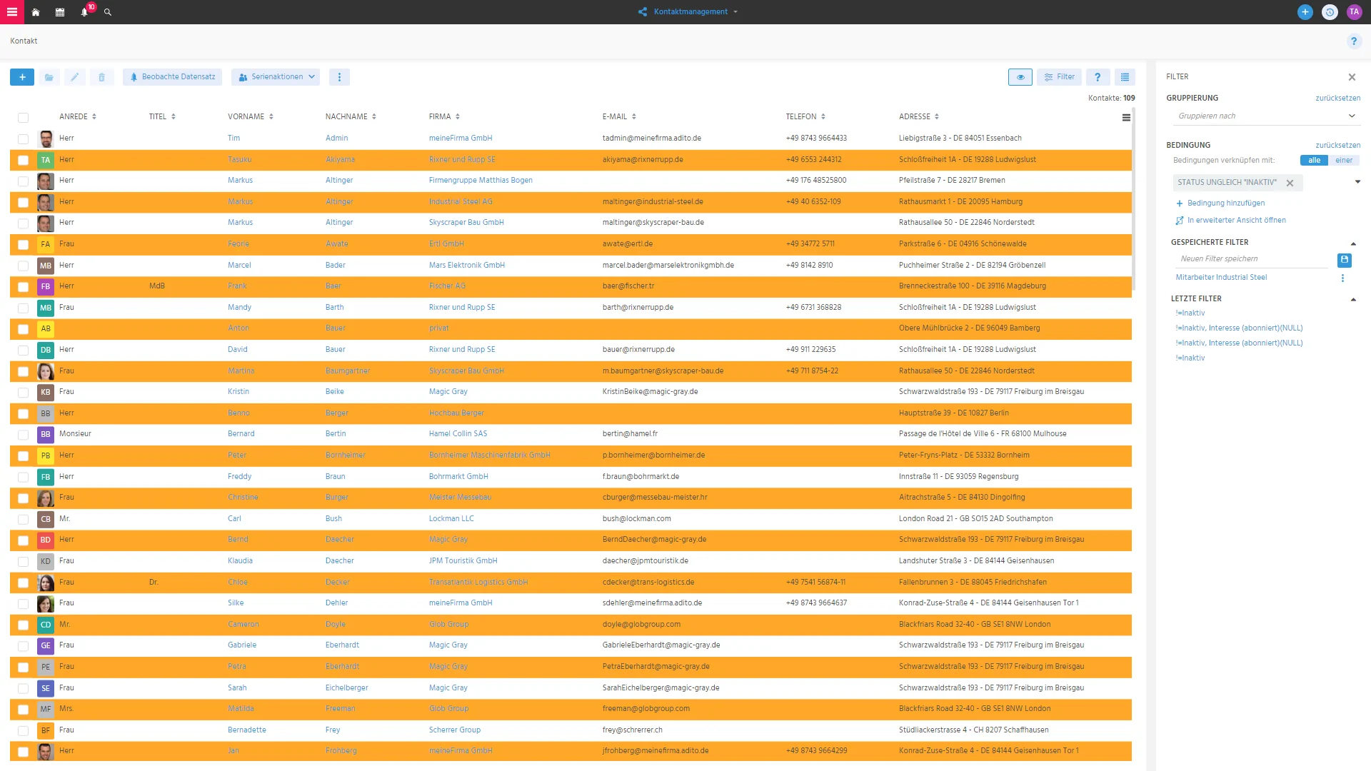This screenshot has height=771, width=1371.
Task: Open contact link Gabriele in Vorname column
Action: (x=242, y=645)
